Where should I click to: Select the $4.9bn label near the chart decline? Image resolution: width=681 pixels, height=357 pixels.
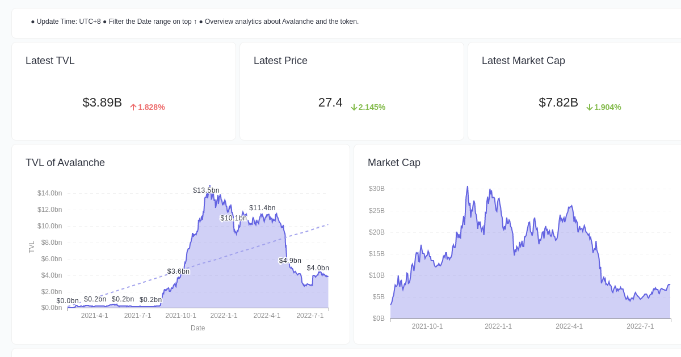point(289,261)
